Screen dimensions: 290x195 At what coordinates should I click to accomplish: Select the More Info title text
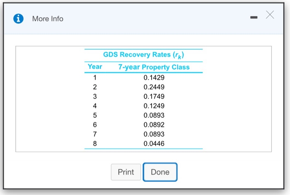point(48,19)
